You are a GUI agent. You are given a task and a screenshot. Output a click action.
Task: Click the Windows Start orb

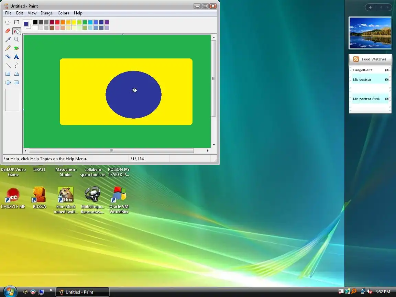(x=10, y=292)
